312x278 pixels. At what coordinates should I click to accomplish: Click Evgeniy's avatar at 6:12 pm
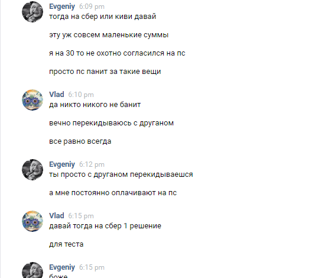pyautogui.click(x=32, y=170)
